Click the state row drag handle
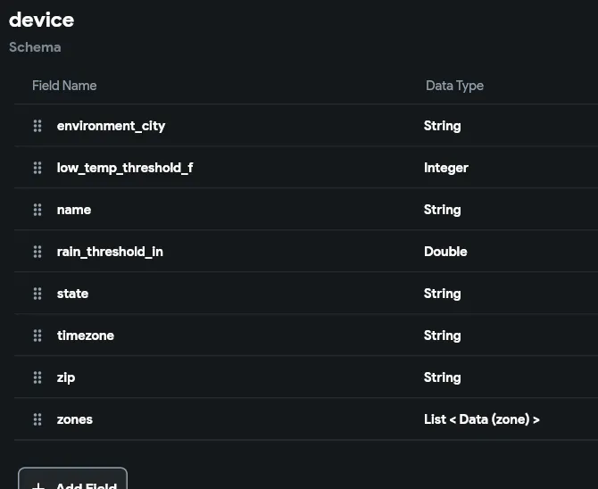598x489 pixels. pos(37,294)
